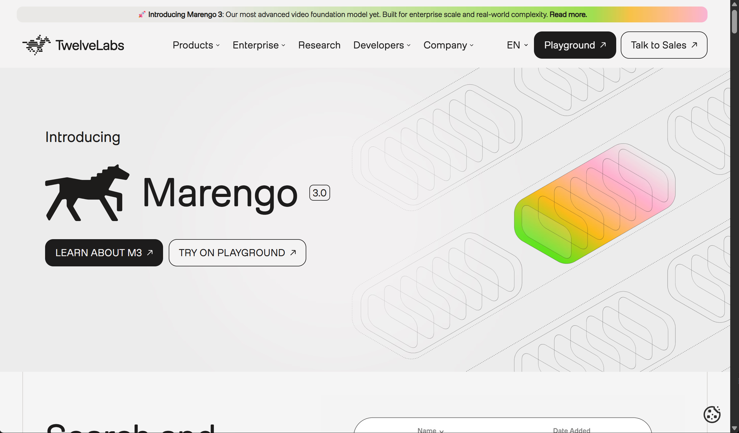Click the scrollbar up arrow
739x433 pixels.
(x=734, y=4)
